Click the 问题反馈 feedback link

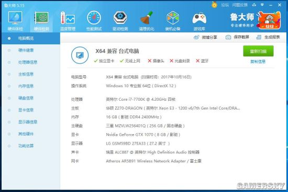point(240,5)
